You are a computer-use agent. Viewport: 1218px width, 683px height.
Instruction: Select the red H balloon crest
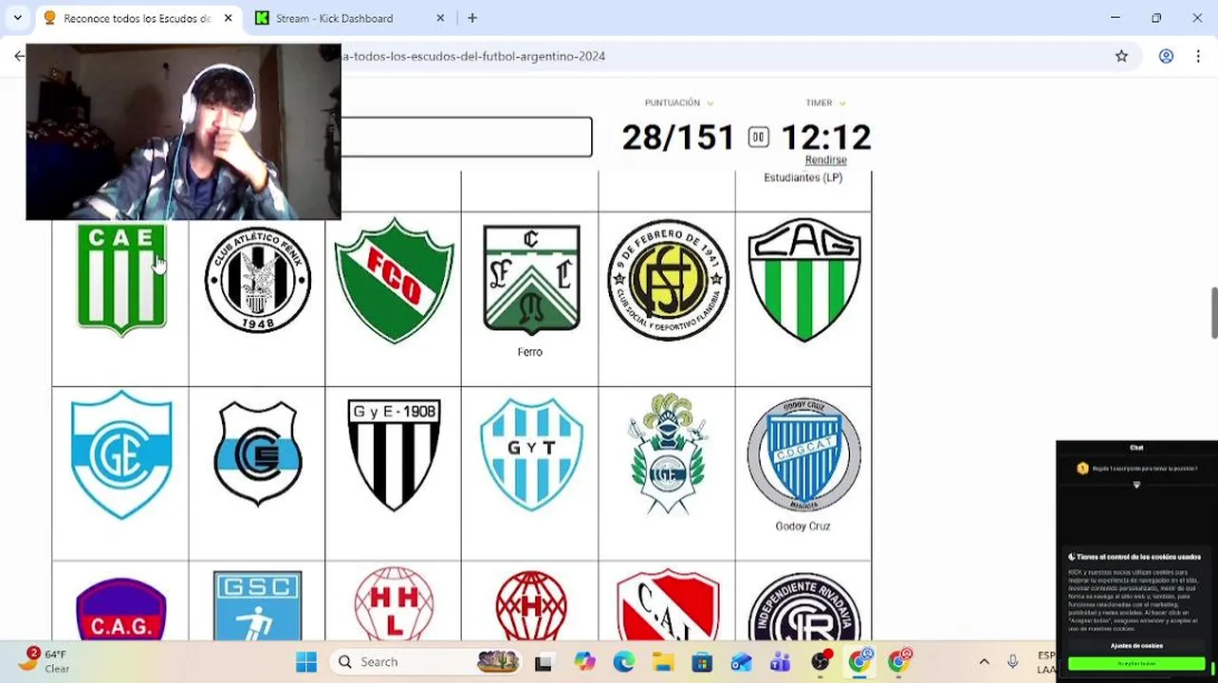point(530,605)
